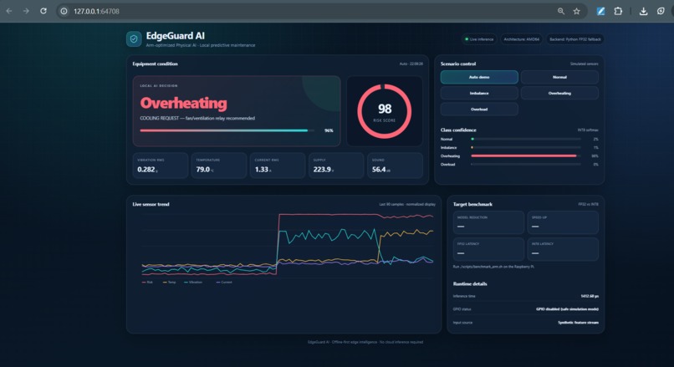Click the EdgeGuard AI shield logo

(x=134, y=39)
